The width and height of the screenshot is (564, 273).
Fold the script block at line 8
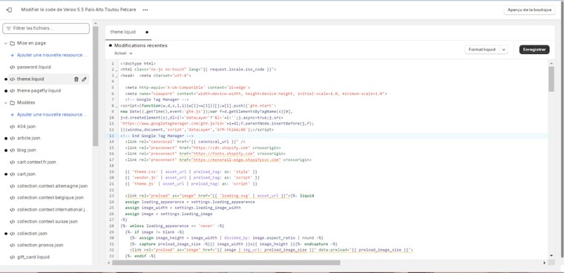[x=117, y=107]
